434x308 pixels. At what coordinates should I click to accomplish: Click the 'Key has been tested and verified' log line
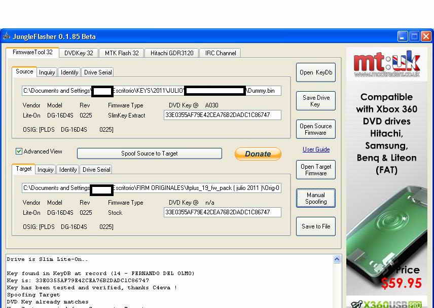[92, 288]
